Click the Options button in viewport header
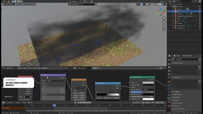This screenshot has height=114, width=203. 162,1
